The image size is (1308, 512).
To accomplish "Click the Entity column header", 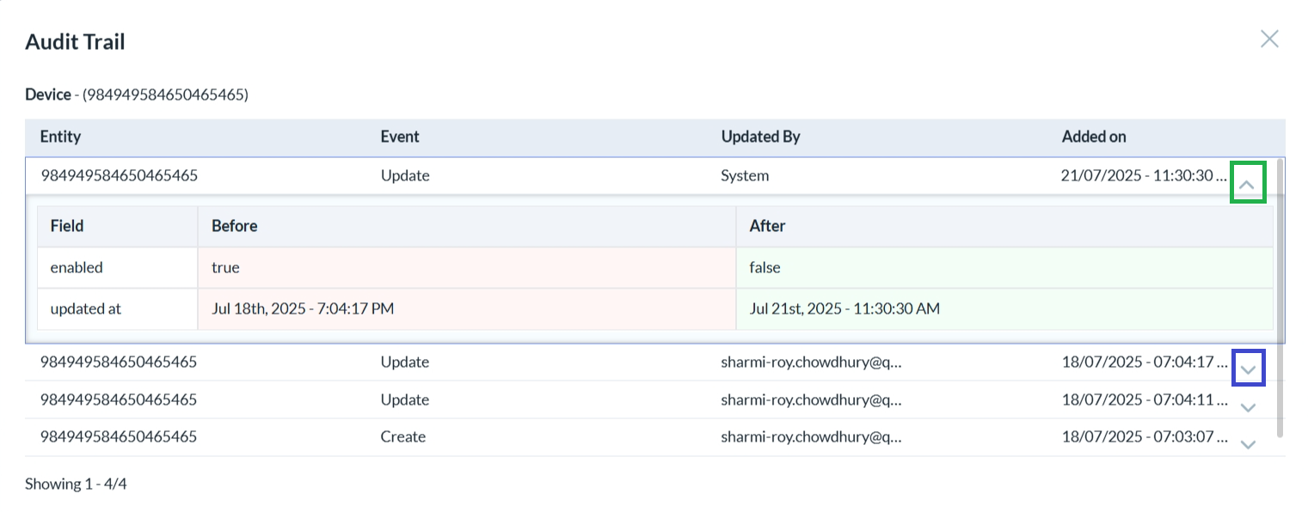I will pos(60,137).
